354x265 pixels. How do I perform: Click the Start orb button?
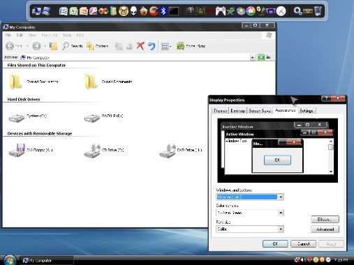[9, 260]
